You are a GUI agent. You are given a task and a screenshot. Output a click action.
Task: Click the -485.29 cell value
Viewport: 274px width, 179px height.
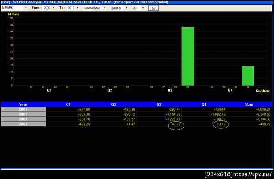pyautogui.click(x=84, y=124)
